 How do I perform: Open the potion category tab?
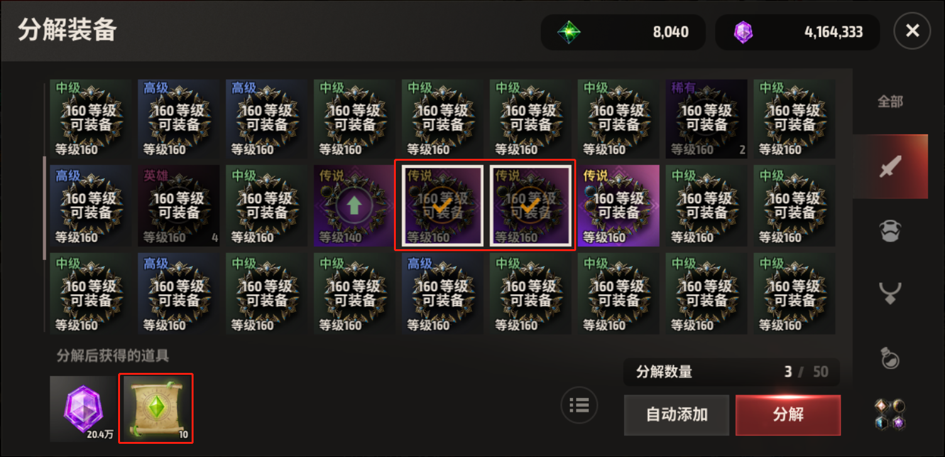[890, 357]
